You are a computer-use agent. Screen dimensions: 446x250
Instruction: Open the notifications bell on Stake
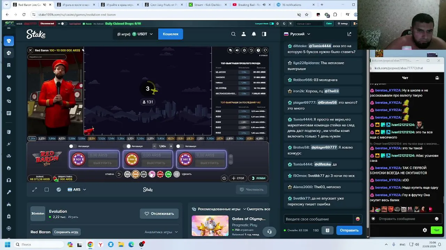pos(254,34)
